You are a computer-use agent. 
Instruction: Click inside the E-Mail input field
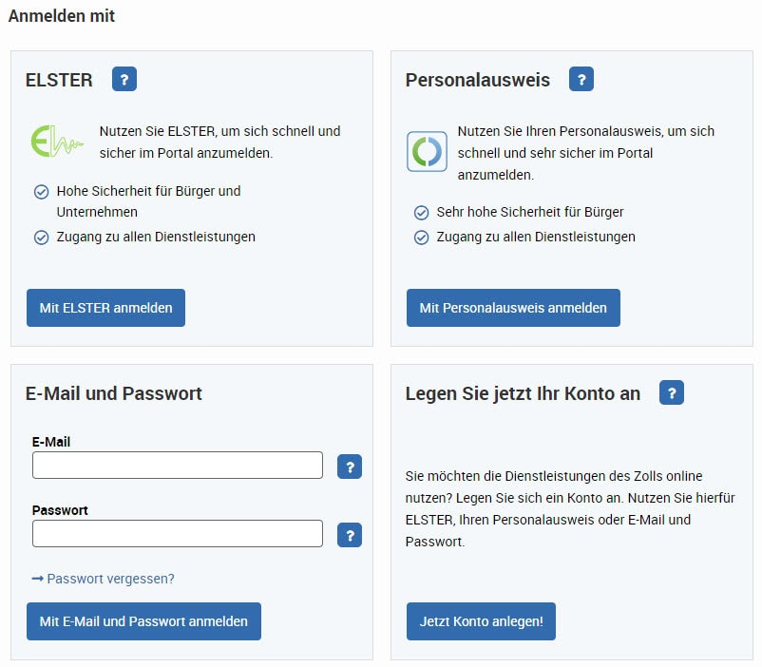click(176, 465)
